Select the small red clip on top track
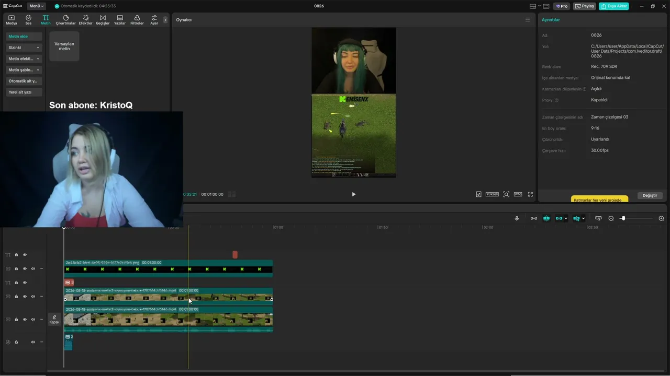This screenshot has width=670, height=376. pos(235,254)
